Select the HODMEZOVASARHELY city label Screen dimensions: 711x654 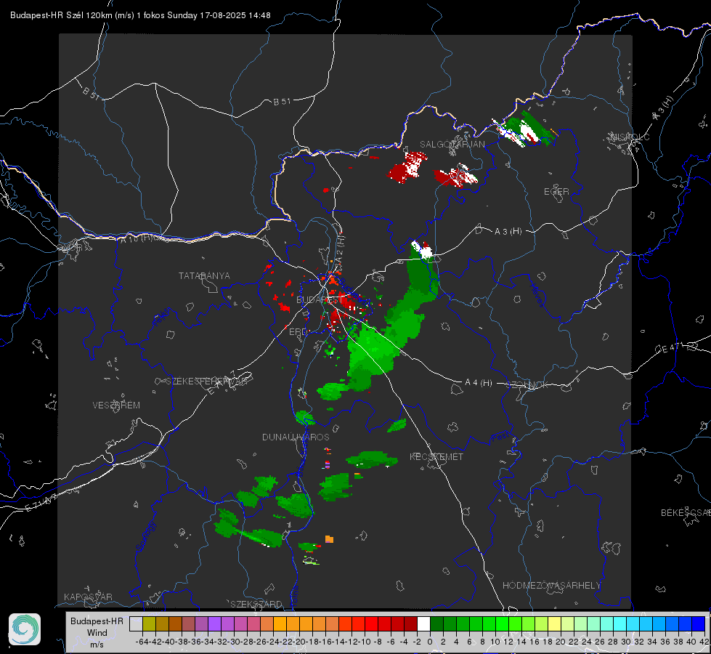tap(552, 586)
